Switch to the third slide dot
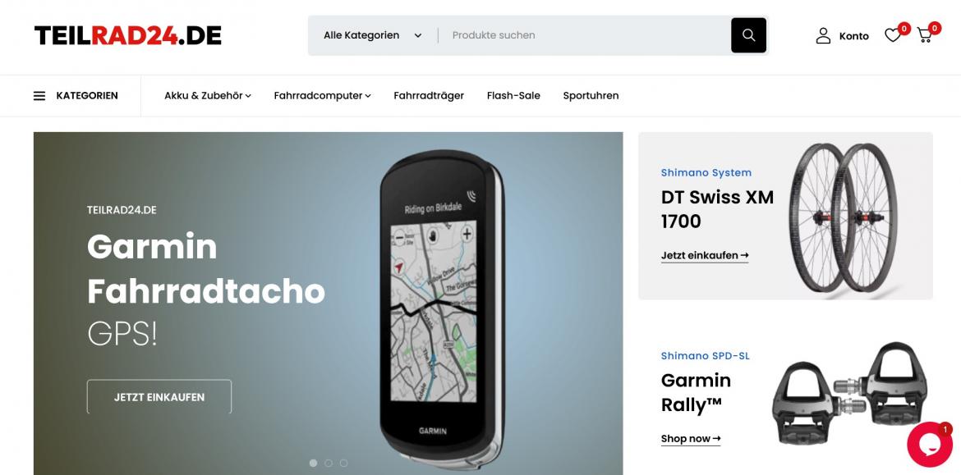The width and height of the screenshot is (961, 475). pyautogui.click(x=343, y=464)
